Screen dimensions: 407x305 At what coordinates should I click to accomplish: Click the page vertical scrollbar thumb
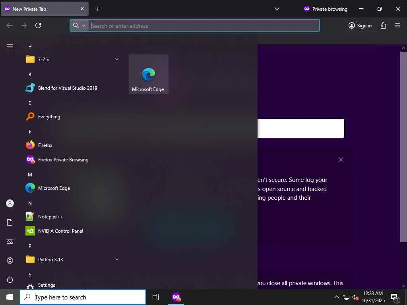coord(404,147)
